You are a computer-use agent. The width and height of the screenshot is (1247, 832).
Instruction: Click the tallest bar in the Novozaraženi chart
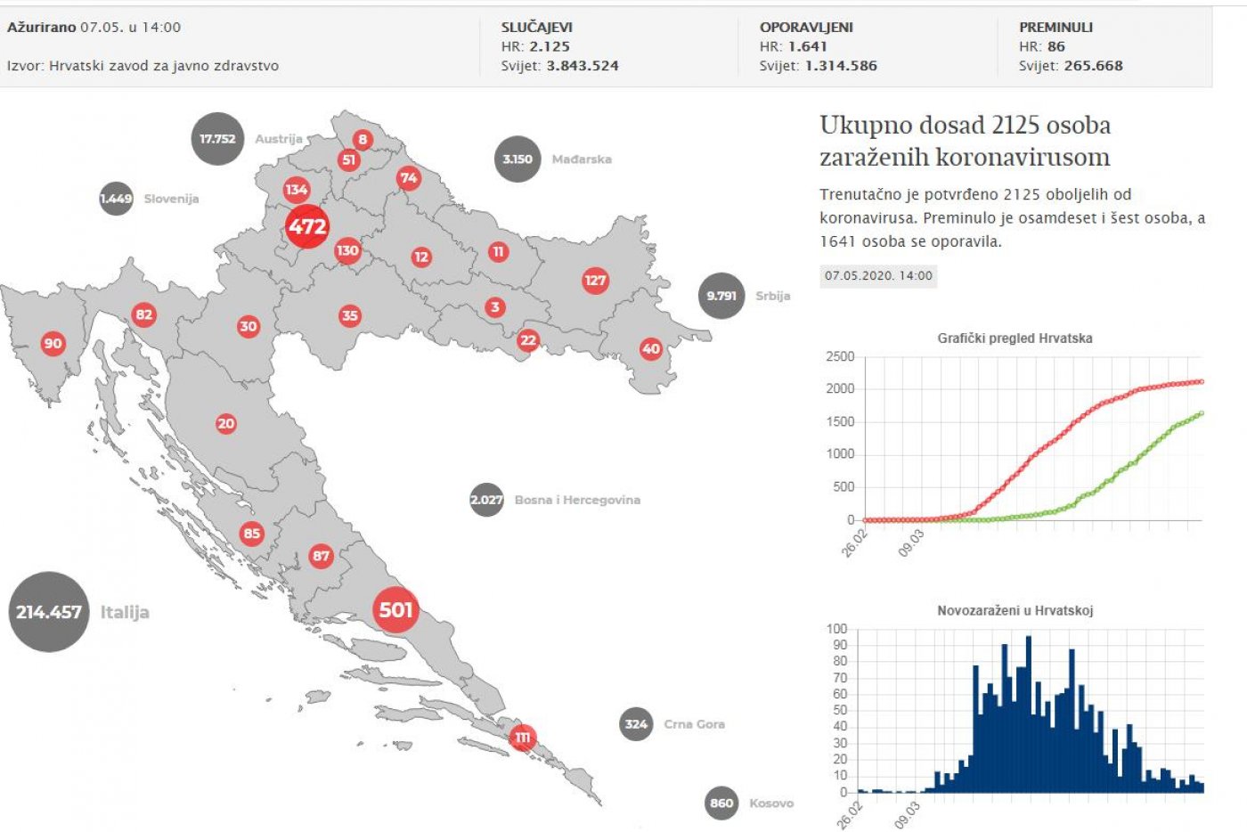(x=1029, y=714)
